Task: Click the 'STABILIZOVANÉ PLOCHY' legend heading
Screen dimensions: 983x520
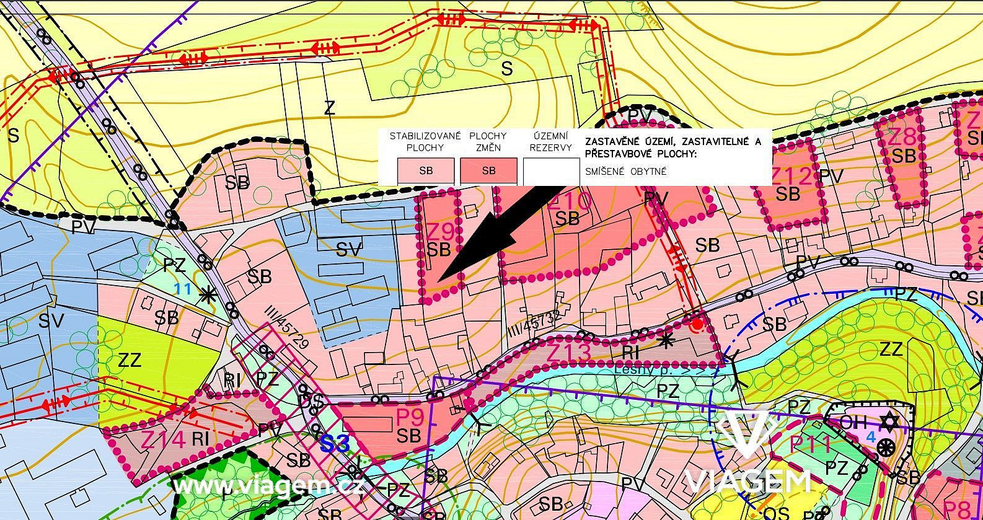Action: pos(425,142)
